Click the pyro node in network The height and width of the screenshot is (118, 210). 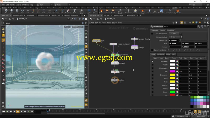pos(96,41)
